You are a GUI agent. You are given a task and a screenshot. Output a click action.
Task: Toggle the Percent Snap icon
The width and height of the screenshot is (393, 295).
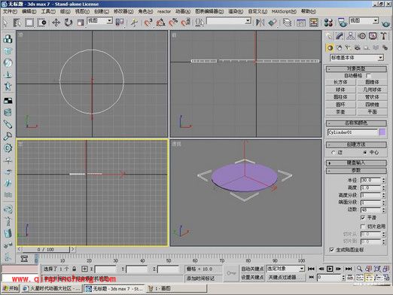[x=173, y=23]
